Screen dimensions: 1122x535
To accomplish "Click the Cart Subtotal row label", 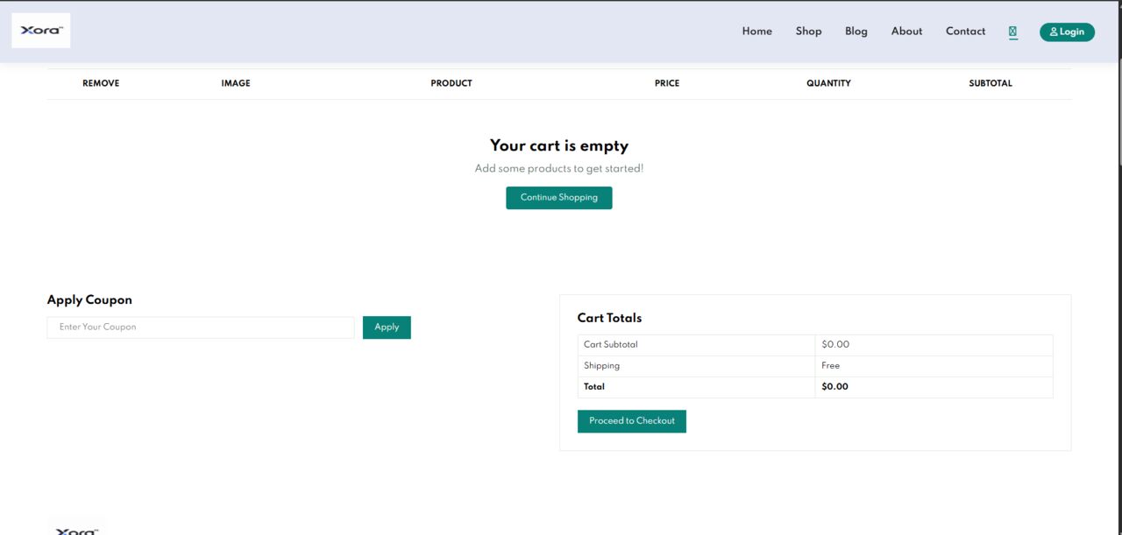I will (x=611, y=345).
